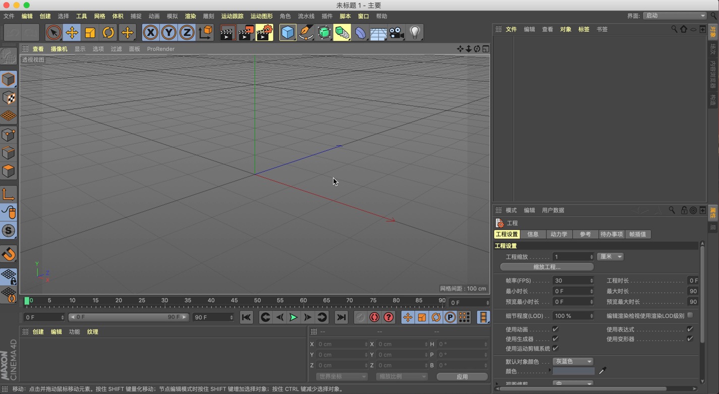This screenshot has height=394, width=719.
Task: Expand the 颜色 disclosure triangle
Action: click(549, 371)
